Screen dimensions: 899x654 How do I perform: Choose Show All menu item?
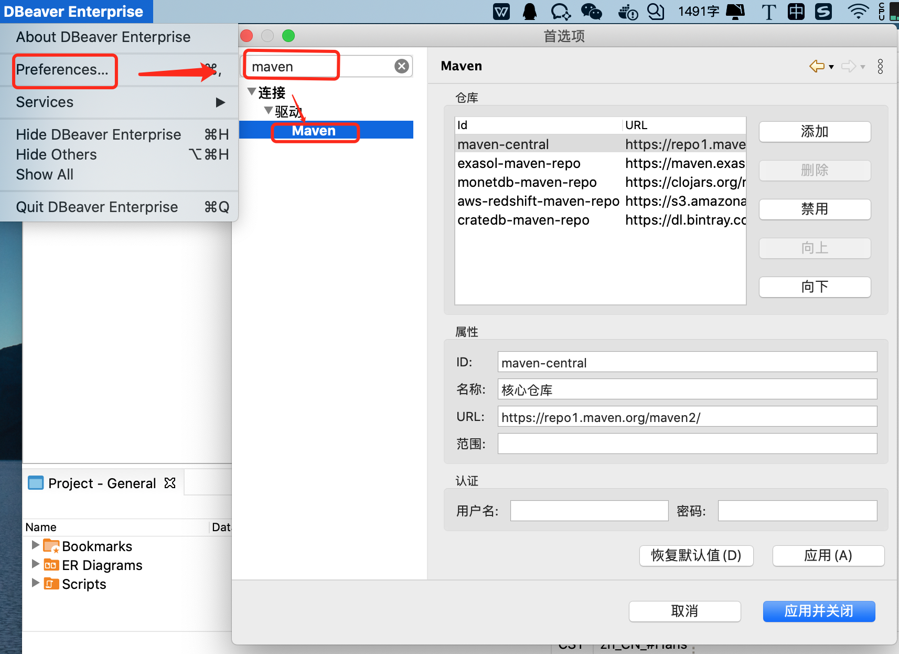pos(120,174)
